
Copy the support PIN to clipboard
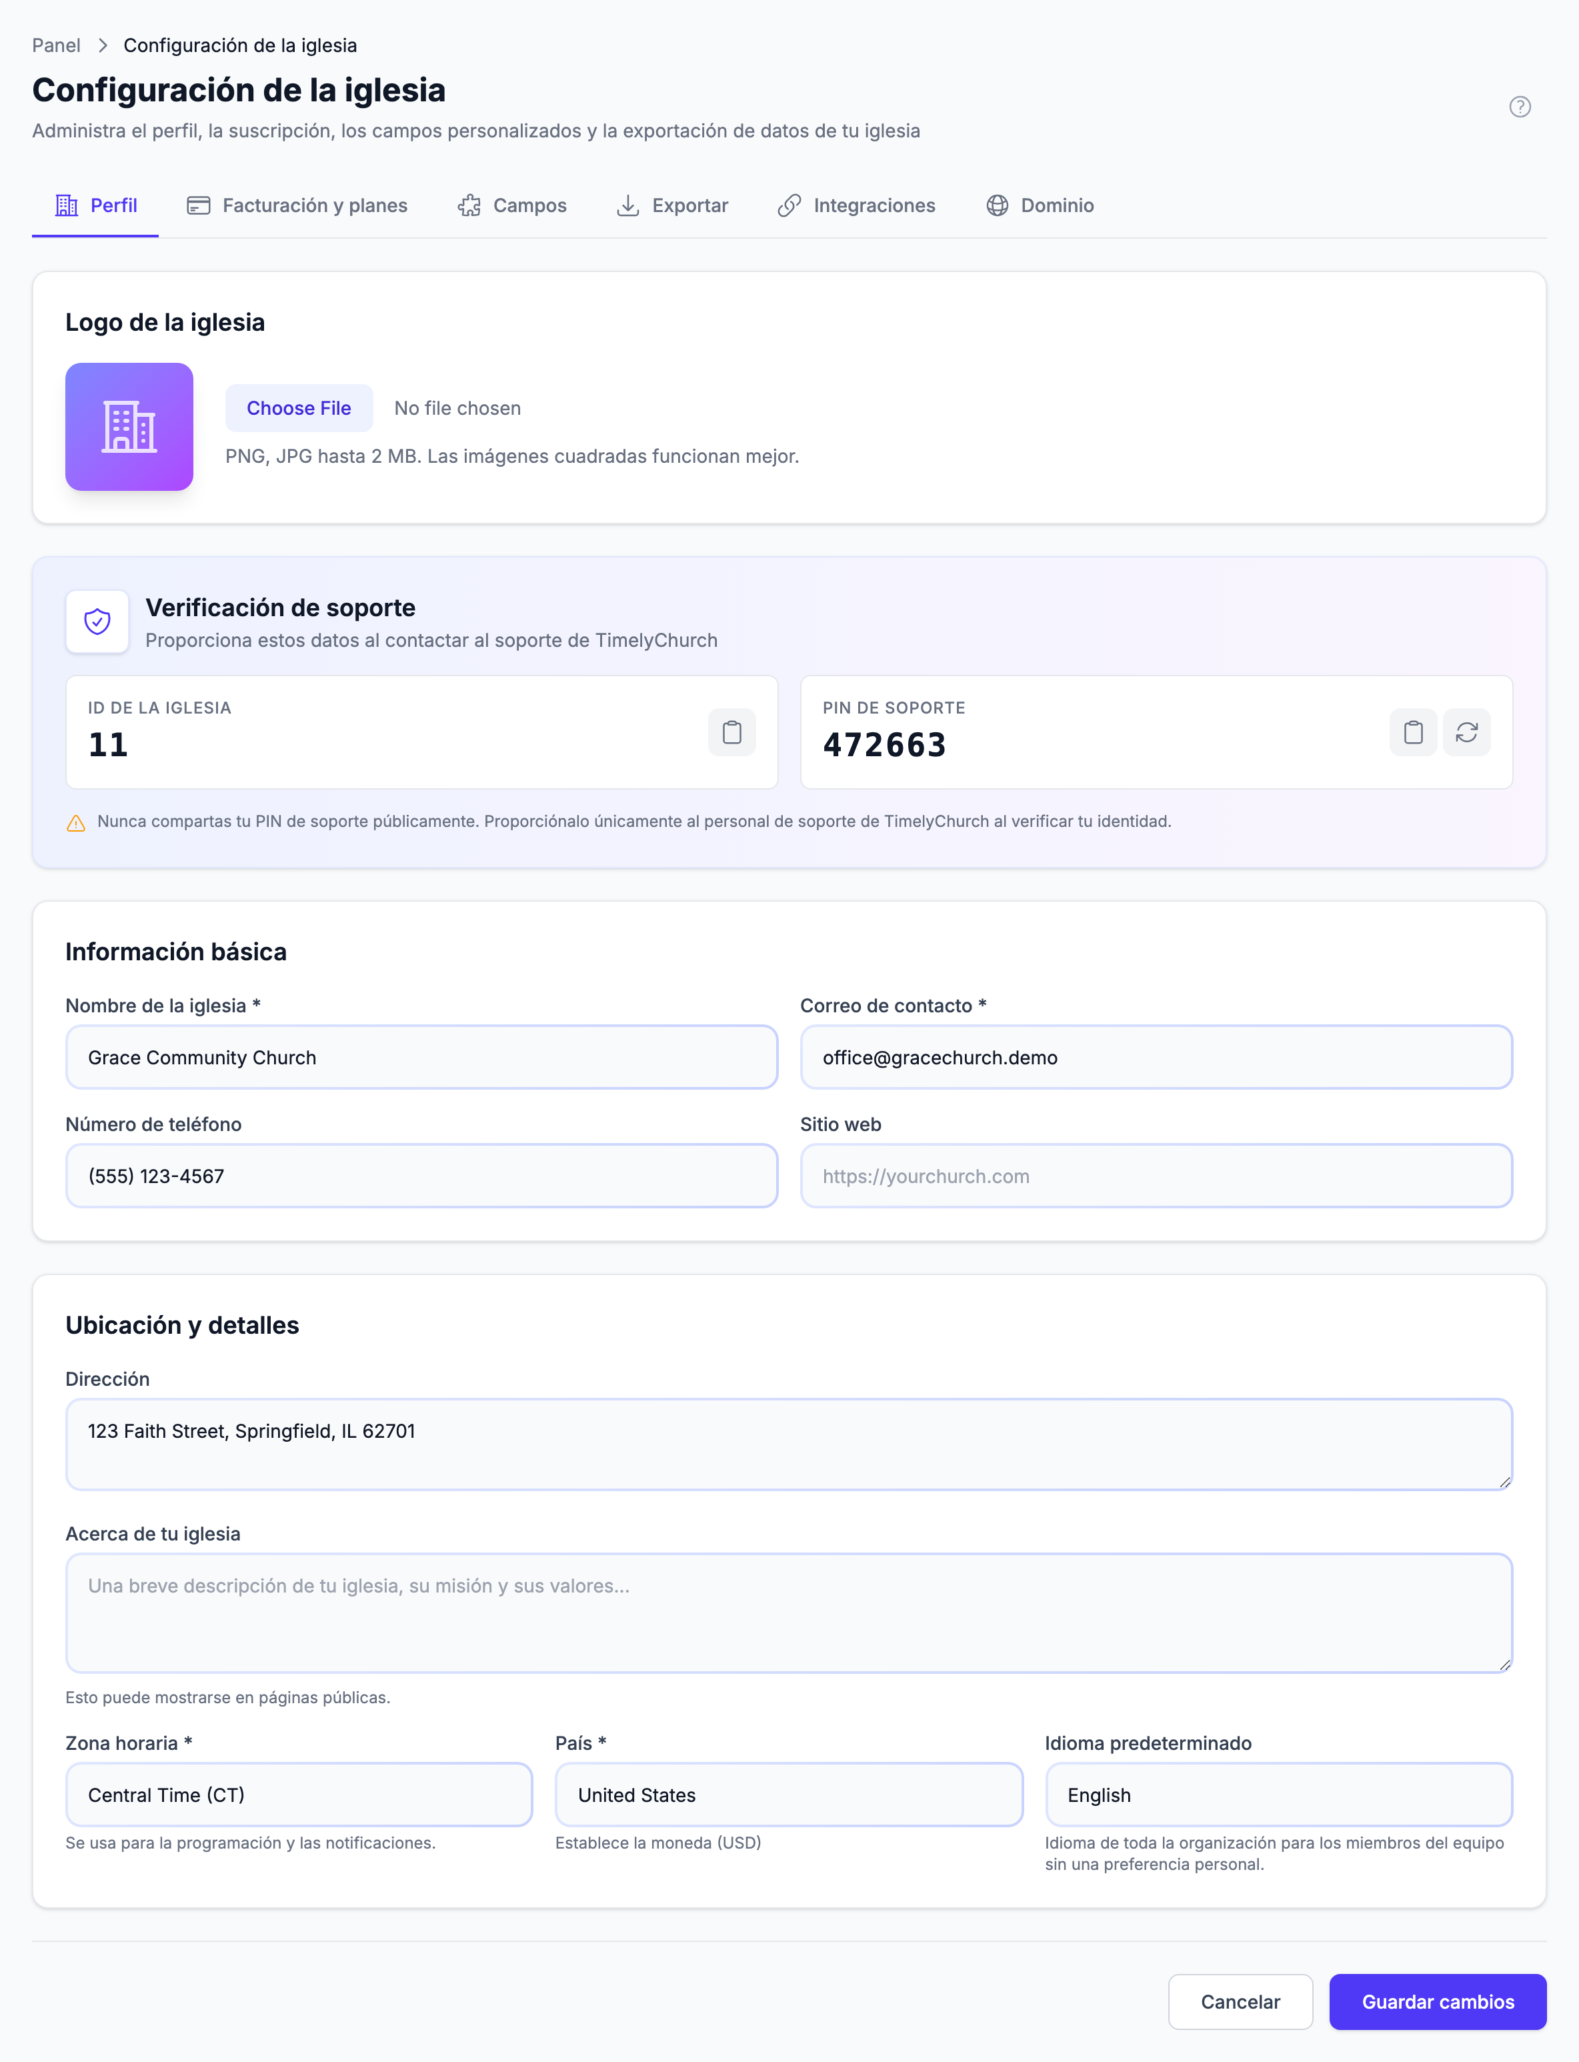pos(1413,732)
